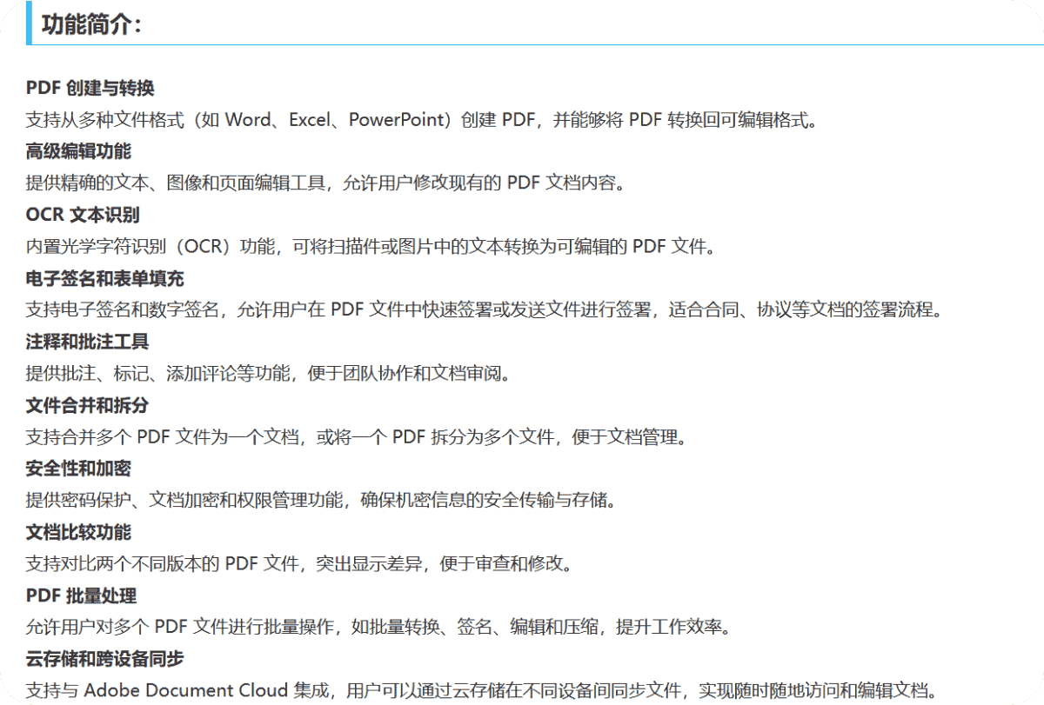
Task: Click the paragraph starting with '提供批注、标记'
Action: 266,373
